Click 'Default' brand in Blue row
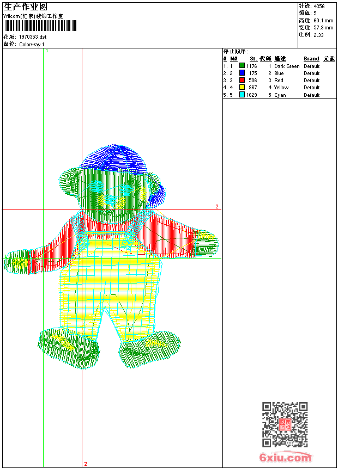 pyautogui.click(x=312, y=73)
